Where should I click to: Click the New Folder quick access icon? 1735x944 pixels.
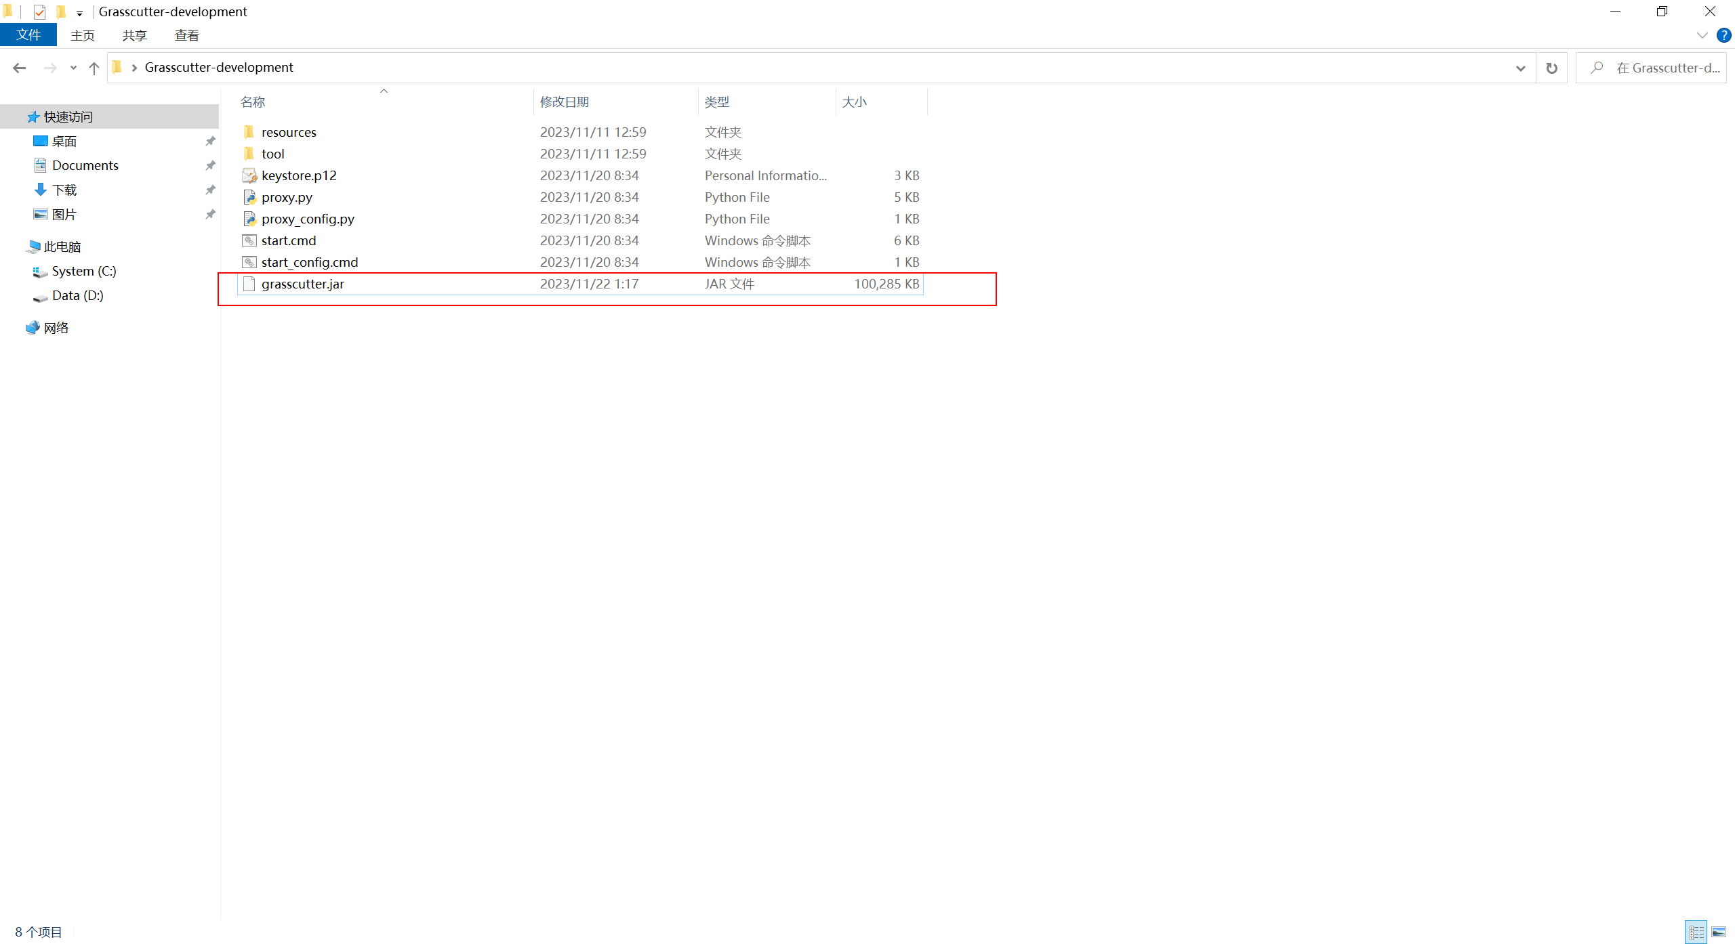point(61,12)
